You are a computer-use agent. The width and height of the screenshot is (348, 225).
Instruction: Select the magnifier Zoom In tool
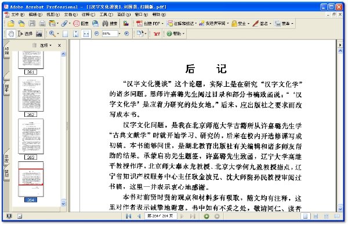[52, 34]
